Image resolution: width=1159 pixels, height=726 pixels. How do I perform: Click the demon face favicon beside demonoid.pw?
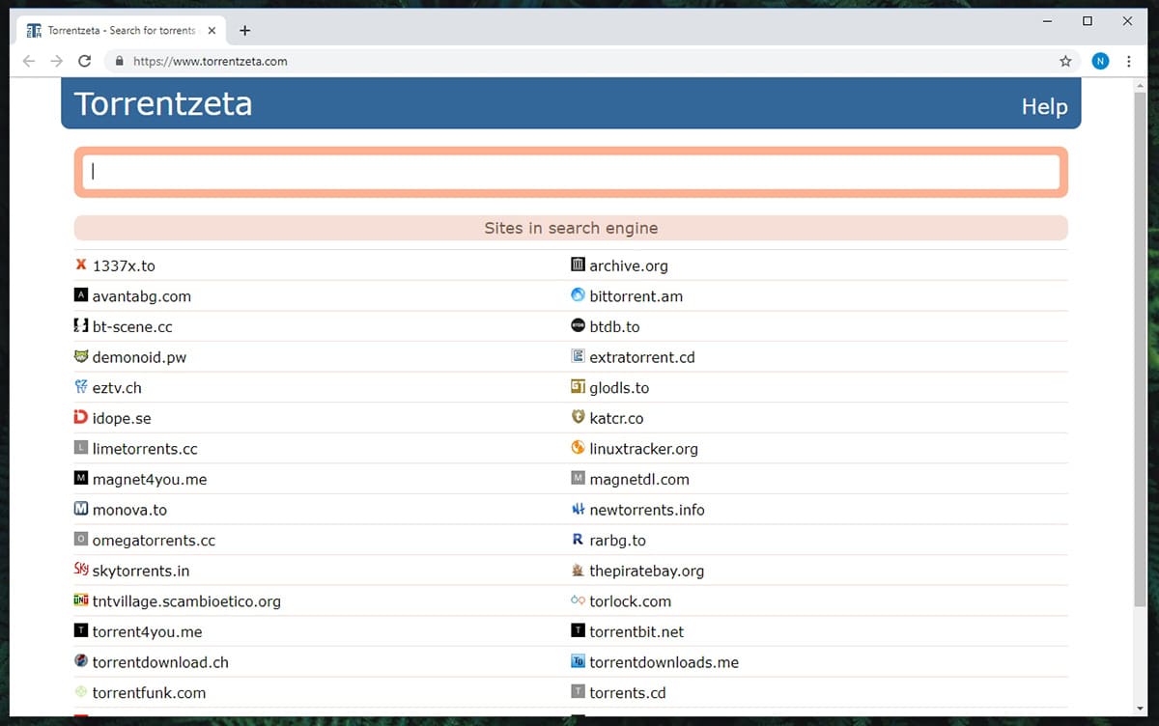coord(80,356)
